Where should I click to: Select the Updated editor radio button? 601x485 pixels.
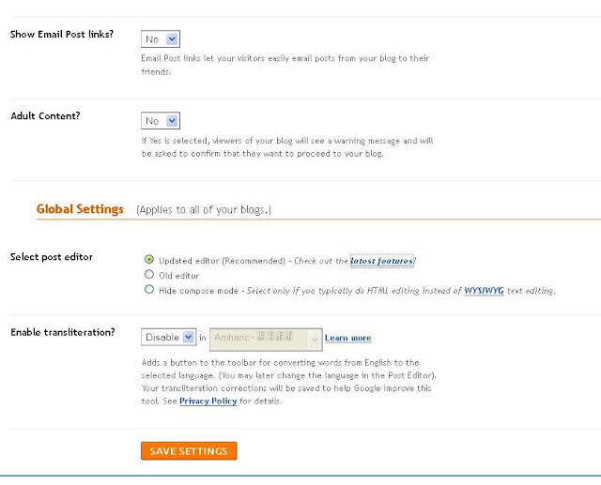coord(149,259)
